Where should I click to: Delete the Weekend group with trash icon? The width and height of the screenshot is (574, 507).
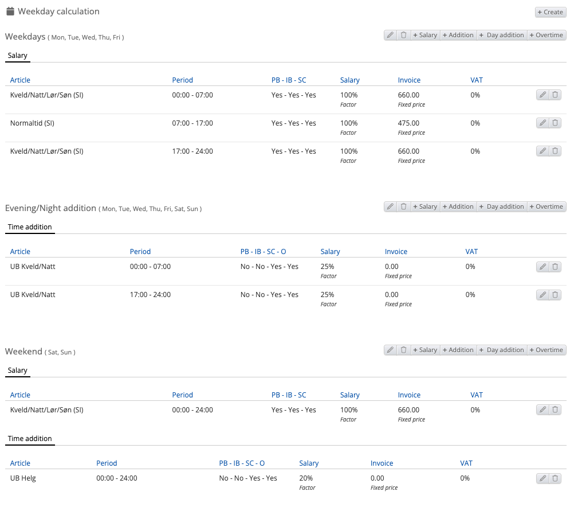click(x=403, y=350)
